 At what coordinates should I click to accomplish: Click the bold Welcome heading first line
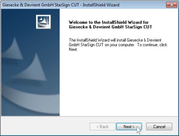click(x=109, y=22)
